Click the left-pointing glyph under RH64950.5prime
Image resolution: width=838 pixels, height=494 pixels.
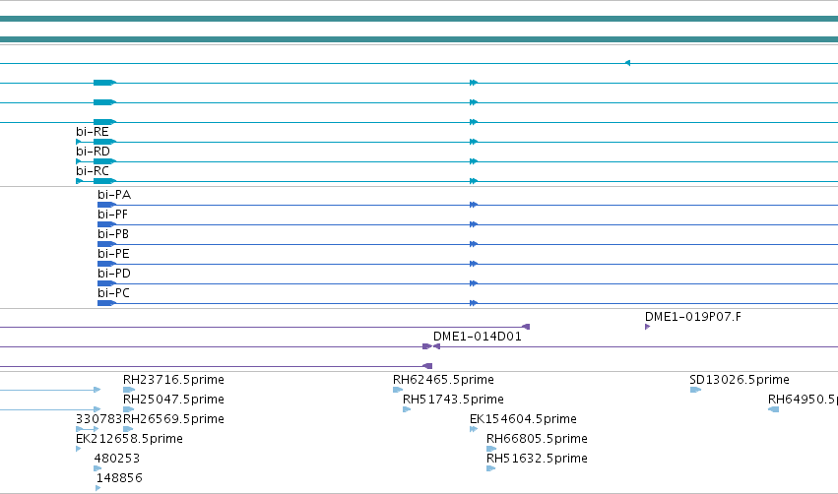(x=773, y=409)
